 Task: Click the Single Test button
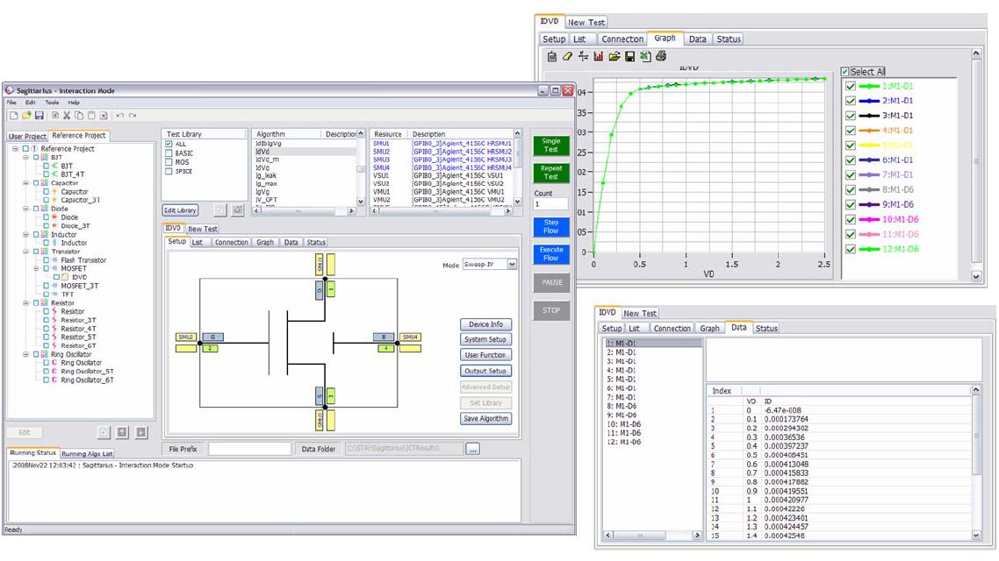point(551,146)
